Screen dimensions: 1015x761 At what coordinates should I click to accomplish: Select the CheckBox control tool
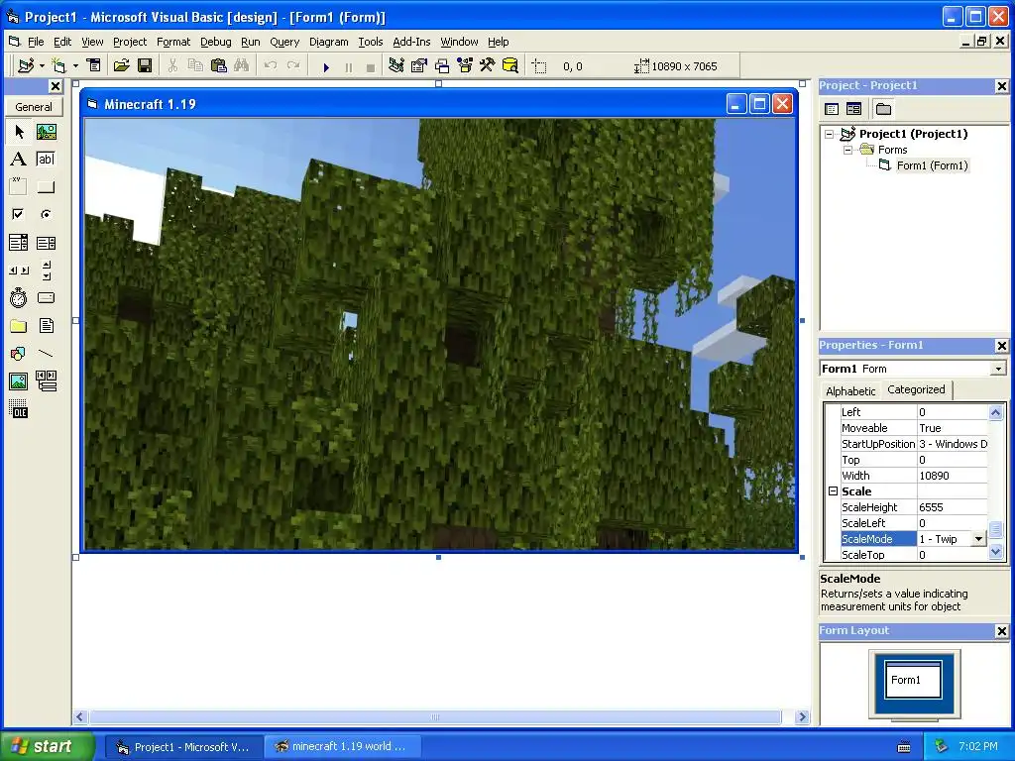click(19, 214)
